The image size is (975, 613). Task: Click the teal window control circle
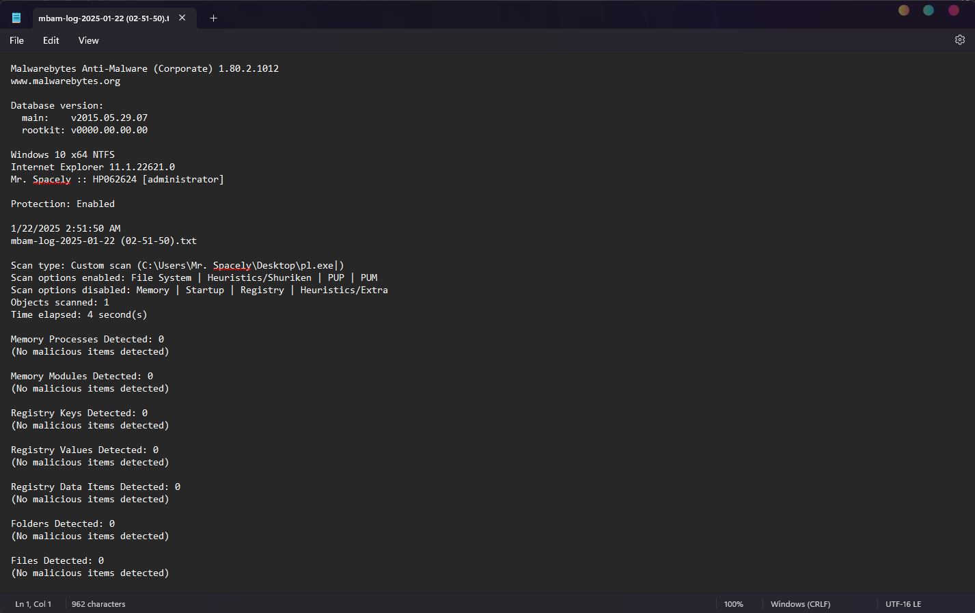pos(929,10)
